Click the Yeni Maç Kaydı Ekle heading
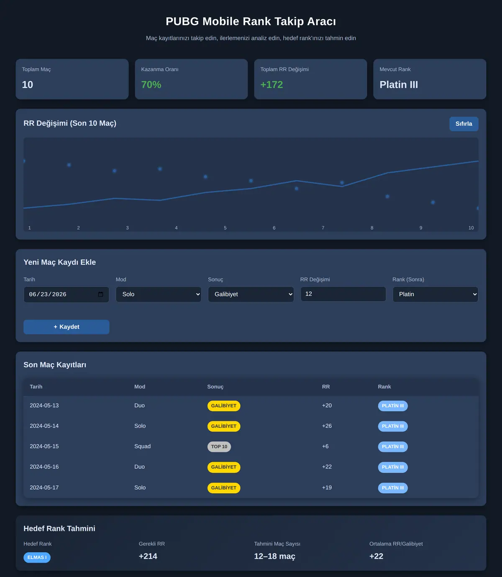The image size is (502, 577). (60, 262)
